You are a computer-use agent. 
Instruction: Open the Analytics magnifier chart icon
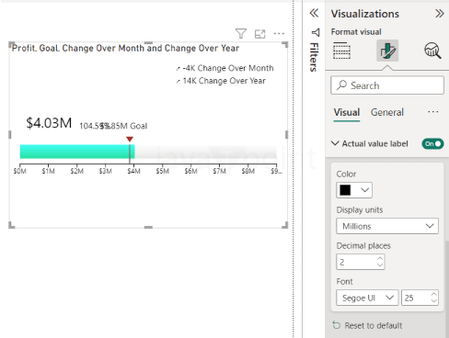coord(432,51)
